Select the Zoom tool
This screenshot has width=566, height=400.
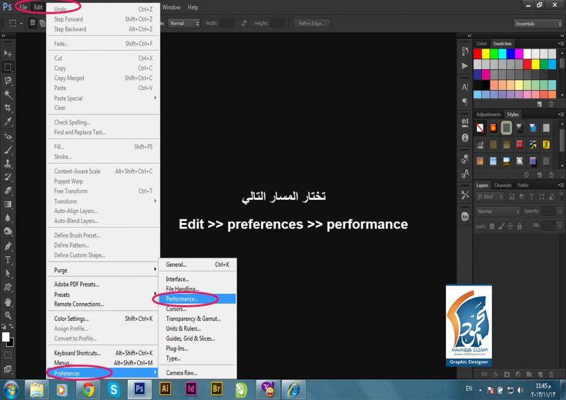(x=7, y=316)
